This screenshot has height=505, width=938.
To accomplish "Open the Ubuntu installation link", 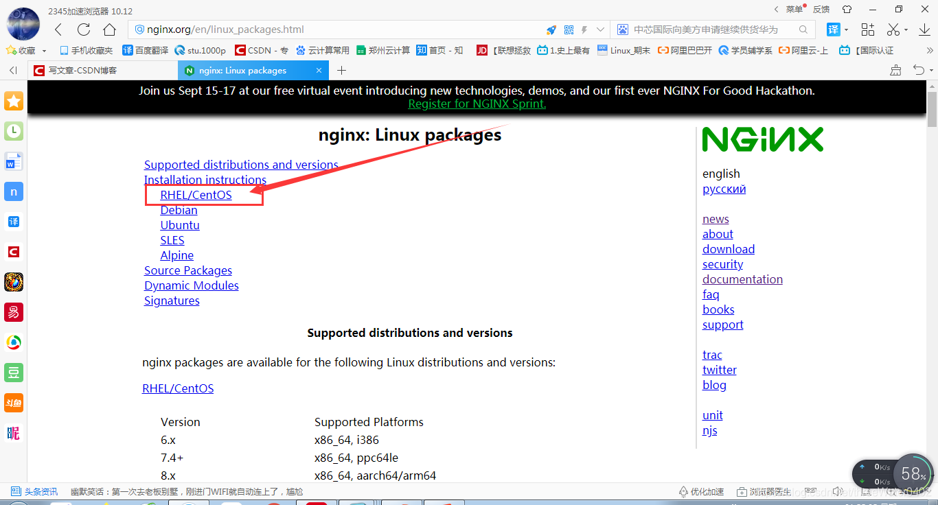I will pyautogui.click(x=180, y=225).
